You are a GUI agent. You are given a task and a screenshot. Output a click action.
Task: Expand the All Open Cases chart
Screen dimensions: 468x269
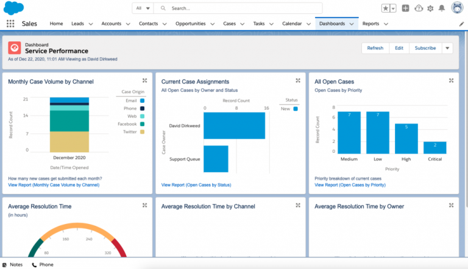[x=452, y=80]
